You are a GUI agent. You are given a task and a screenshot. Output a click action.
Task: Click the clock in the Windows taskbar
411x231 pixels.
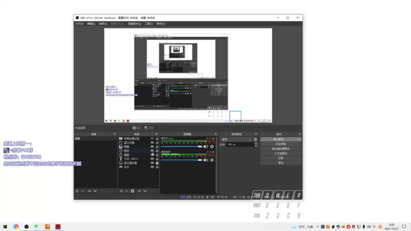click(391, 226)
